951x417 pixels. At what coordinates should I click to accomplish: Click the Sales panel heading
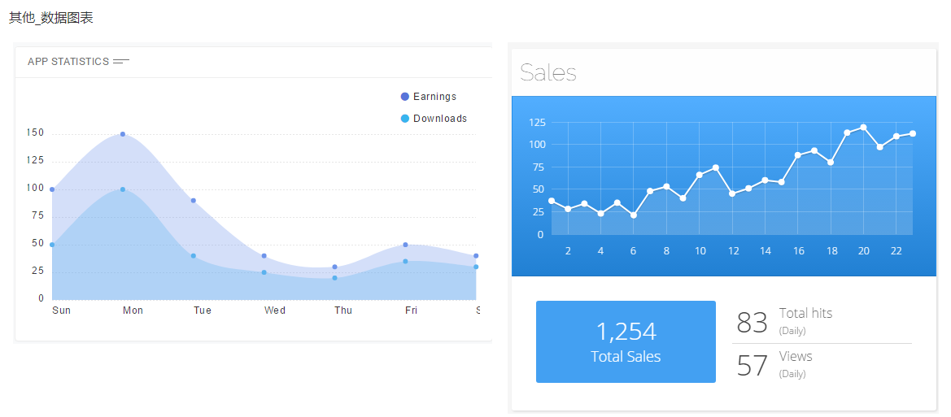pyautogui.click(x=548, y=73)
